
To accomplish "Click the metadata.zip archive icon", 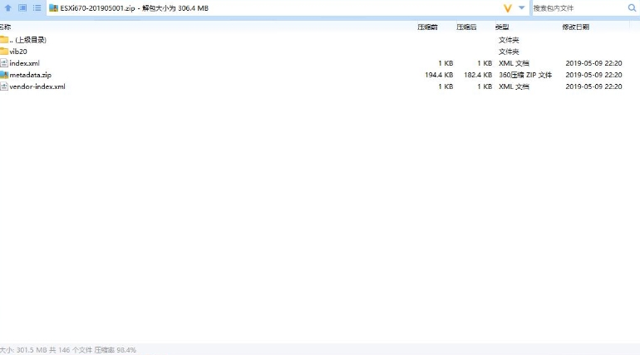I will point(4,75).
